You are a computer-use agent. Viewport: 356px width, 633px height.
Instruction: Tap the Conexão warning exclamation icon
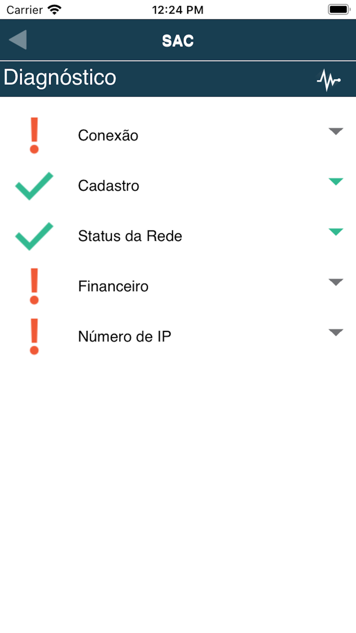coord(34,135)
